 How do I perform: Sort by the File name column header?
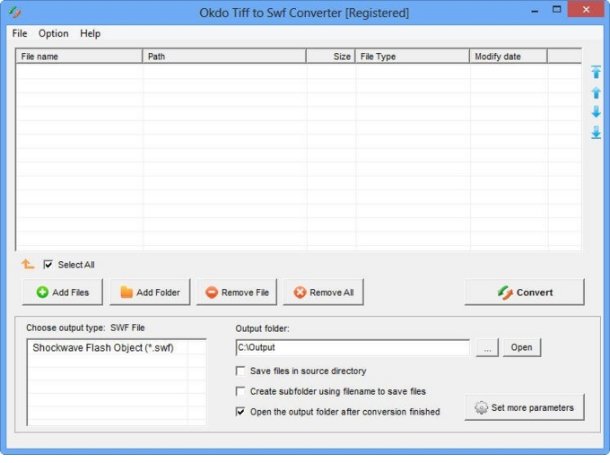point(79,57)
